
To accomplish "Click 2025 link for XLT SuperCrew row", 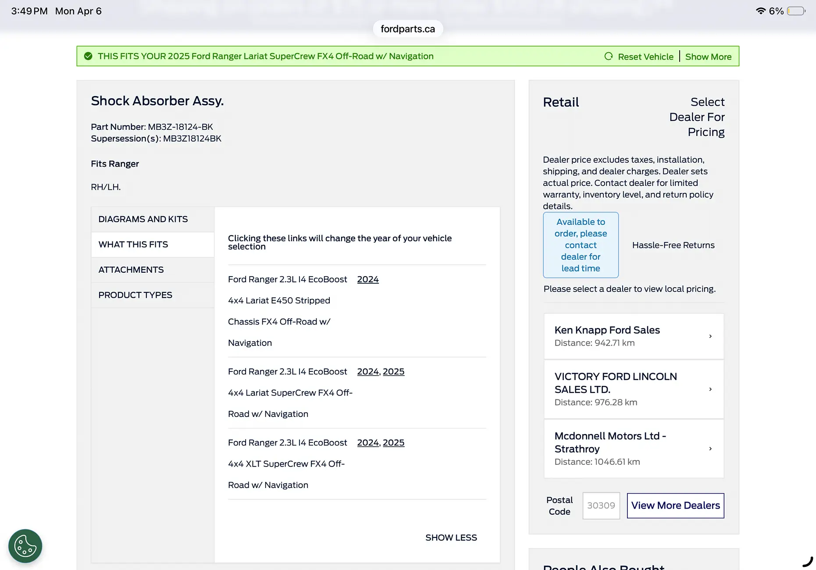I will click(x=393, y=442).
